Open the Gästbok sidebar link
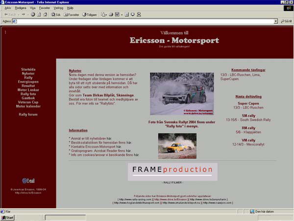This screenshot has width=294, height=221. pos(28,98)
